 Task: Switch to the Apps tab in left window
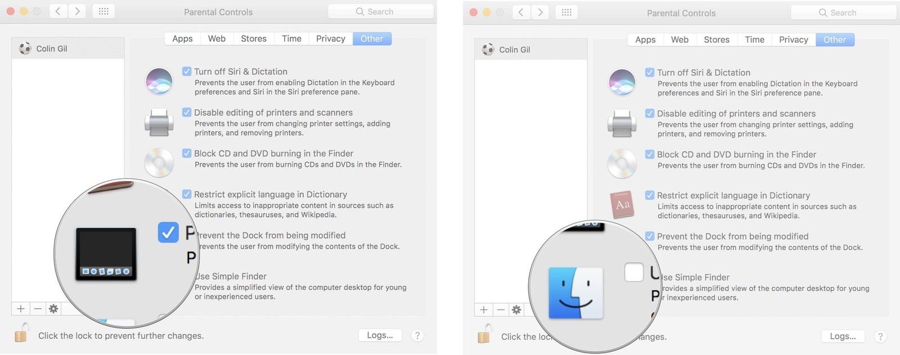pos(182,38)
